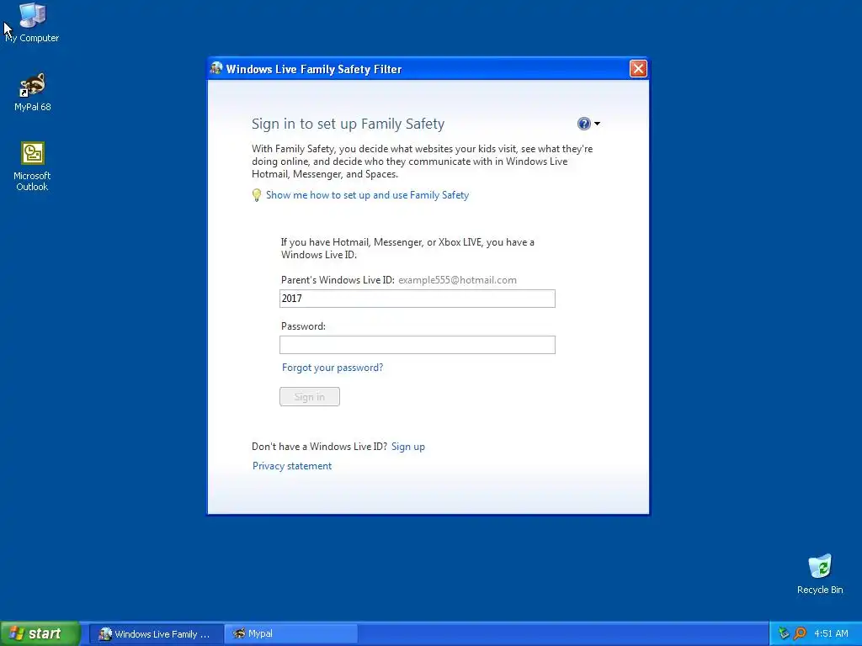Open 'Show me how to set up' link

[x=367, y=195]
